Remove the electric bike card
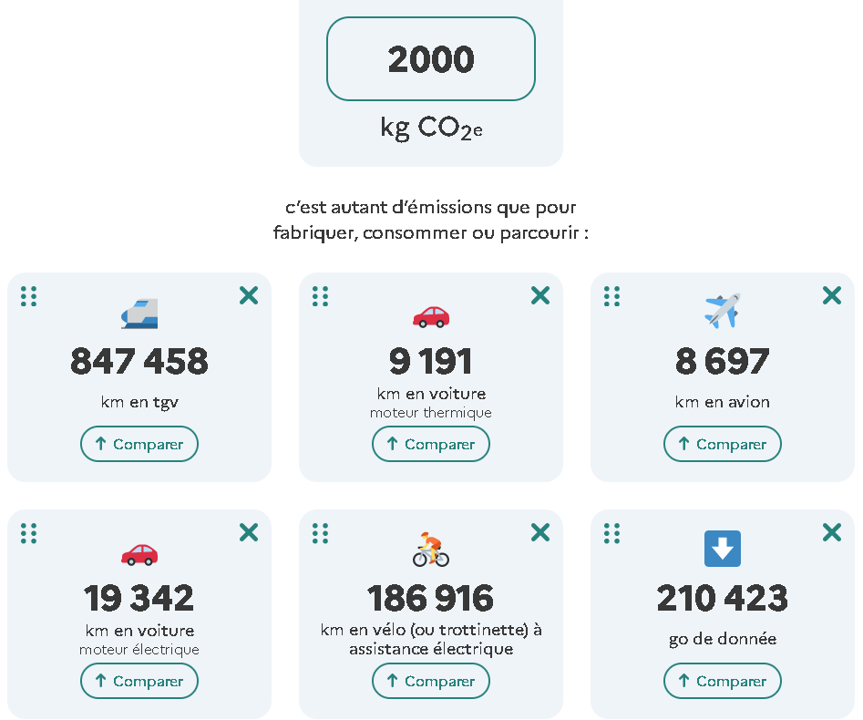Viewport: 863px width, 720px height. tap(540, 532)
